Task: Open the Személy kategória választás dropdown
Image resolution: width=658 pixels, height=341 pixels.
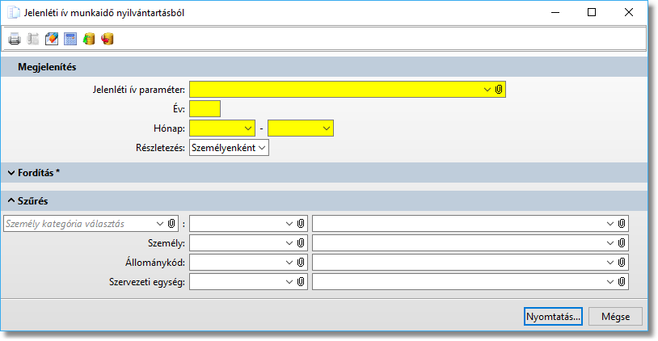Action: tap(159, 223)
